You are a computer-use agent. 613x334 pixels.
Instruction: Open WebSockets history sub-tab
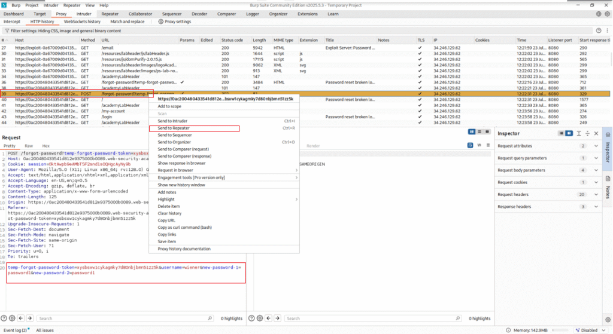click(x=82, y=22)
